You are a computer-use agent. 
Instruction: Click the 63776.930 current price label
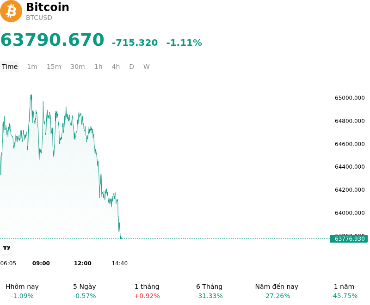pyautogui.click(x=349, y=239)
